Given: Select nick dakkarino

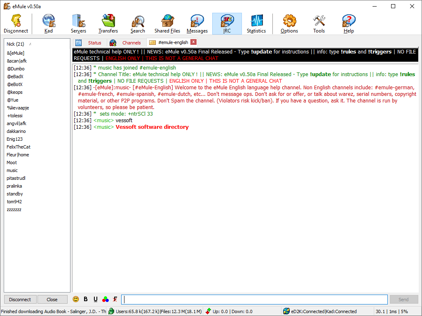Looking at the screenshot, I should click(16, 131).
